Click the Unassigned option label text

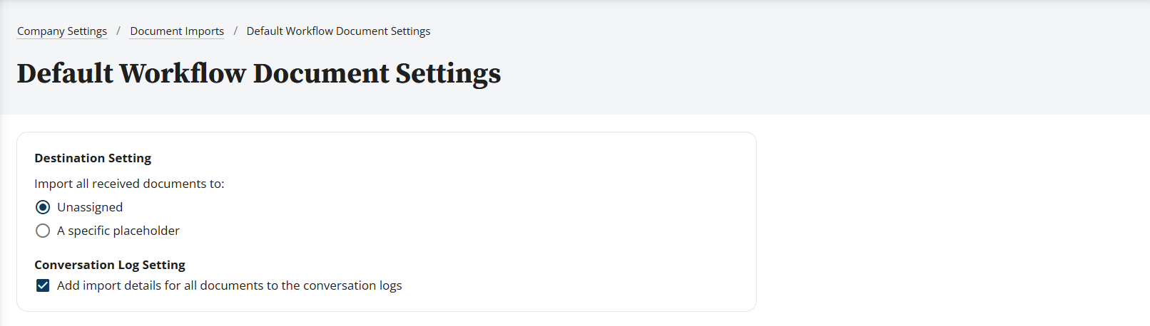click(90, 207)
